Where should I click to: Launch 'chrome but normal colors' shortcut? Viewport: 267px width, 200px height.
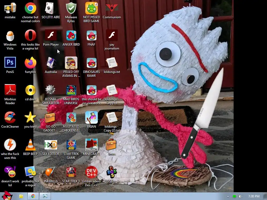30,8
